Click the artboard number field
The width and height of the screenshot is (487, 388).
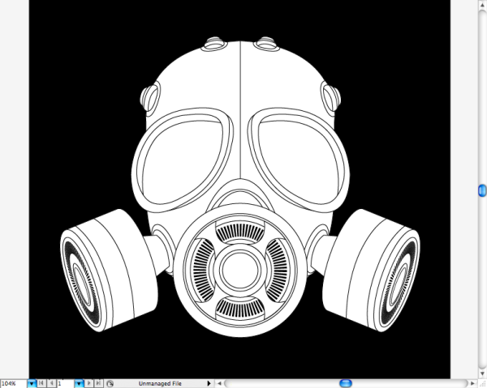[x=65, y=383]
